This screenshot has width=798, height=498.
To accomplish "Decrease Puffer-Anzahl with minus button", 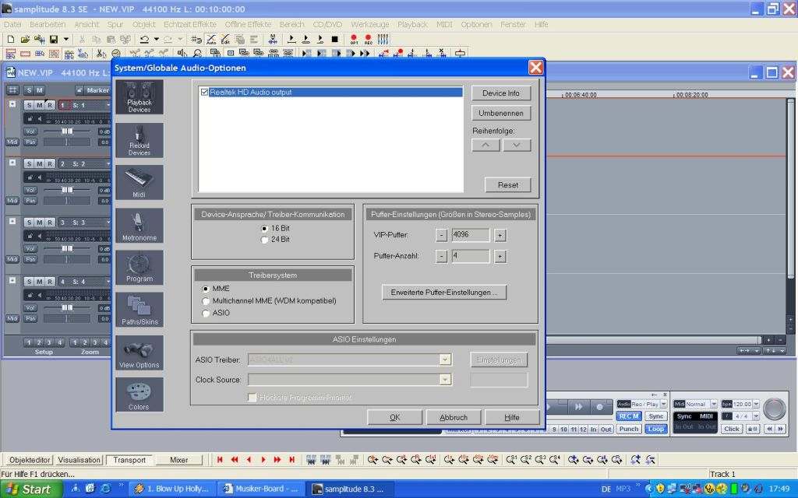I will 441,257.
